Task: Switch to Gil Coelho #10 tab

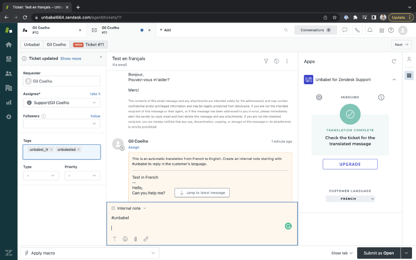Action: 52,30
